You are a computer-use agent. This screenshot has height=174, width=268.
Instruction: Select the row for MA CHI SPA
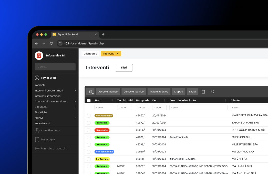[x=89, y=159]
